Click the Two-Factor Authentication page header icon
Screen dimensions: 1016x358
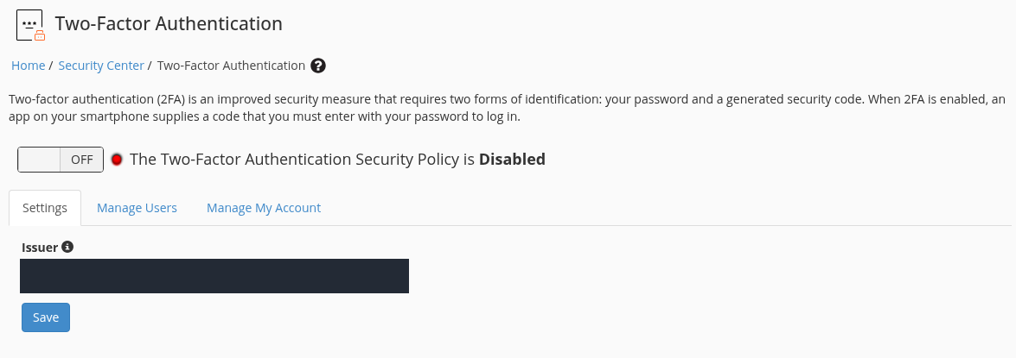pos(29,25)
